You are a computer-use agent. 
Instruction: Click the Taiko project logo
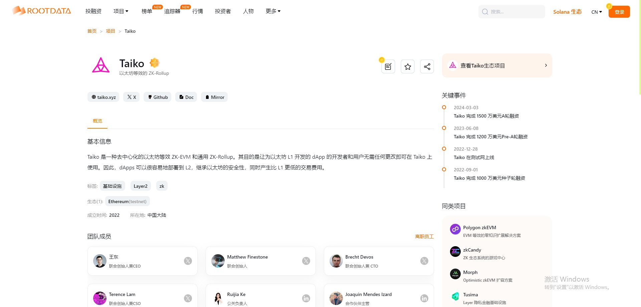coord(100,65)
